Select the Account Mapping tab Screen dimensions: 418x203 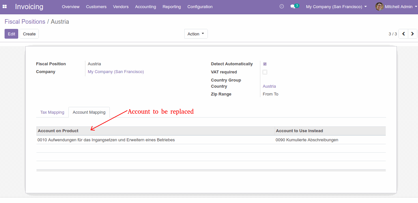[x=89, y=112]
